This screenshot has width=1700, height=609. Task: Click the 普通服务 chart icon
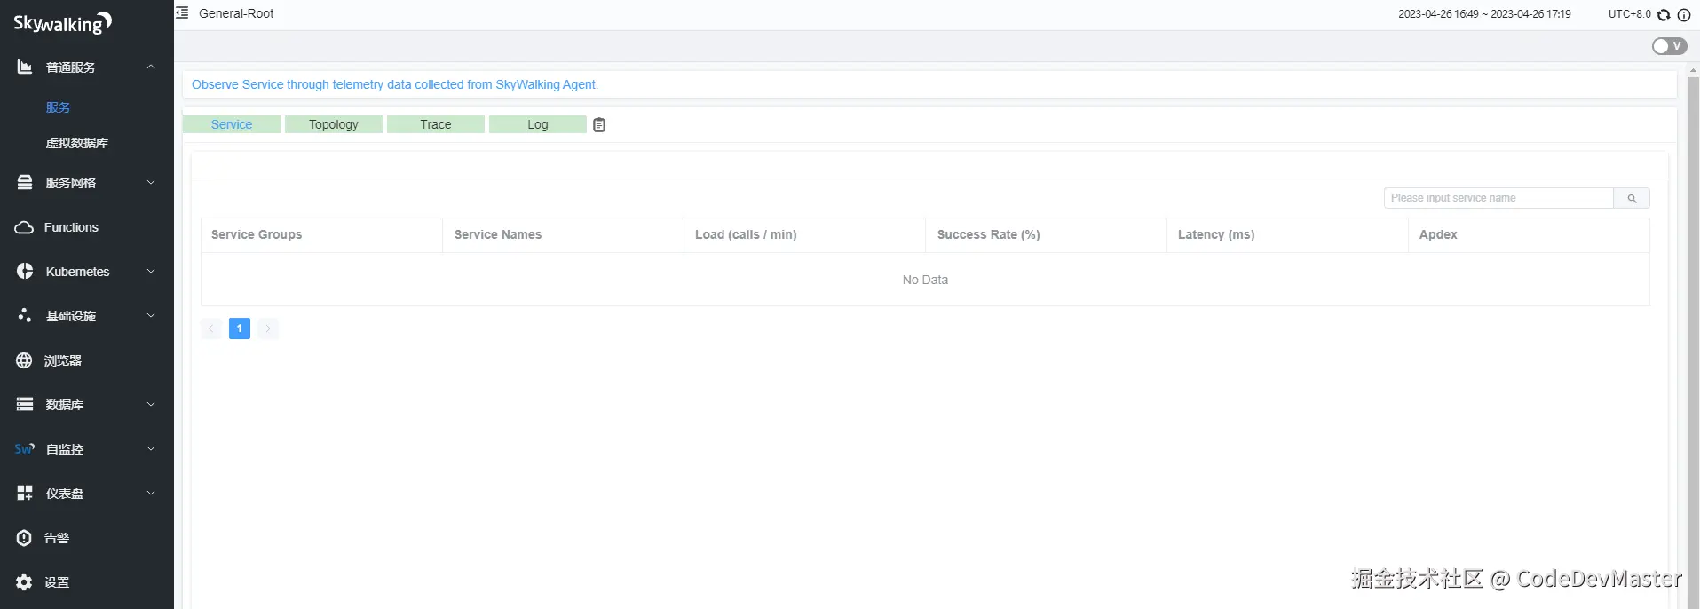25,67
